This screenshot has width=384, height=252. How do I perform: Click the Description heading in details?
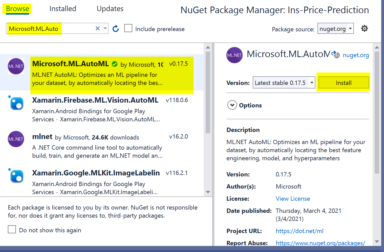[x=243, y=130]
